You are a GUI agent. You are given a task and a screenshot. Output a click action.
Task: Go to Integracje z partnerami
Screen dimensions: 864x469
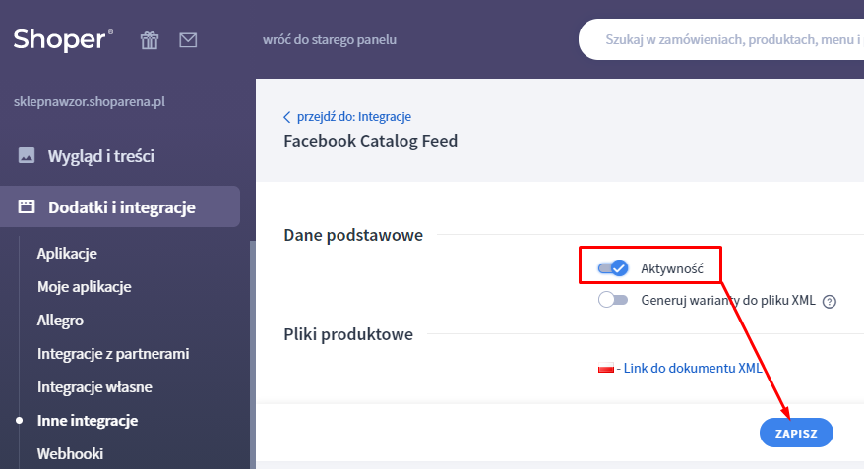click(x=112, y=354)
